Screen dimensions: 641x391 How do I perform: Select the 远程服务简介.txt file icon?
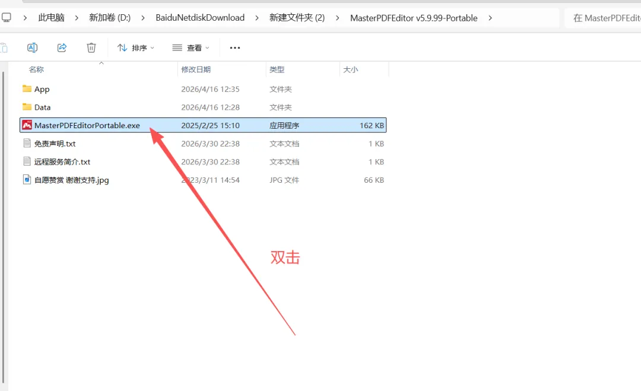(x=27, y=161)
